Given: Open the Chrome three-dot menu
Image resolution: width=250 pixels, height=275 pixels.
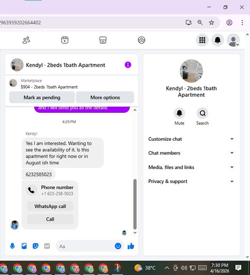Looking at the screenshot, I should coord(242,23).
